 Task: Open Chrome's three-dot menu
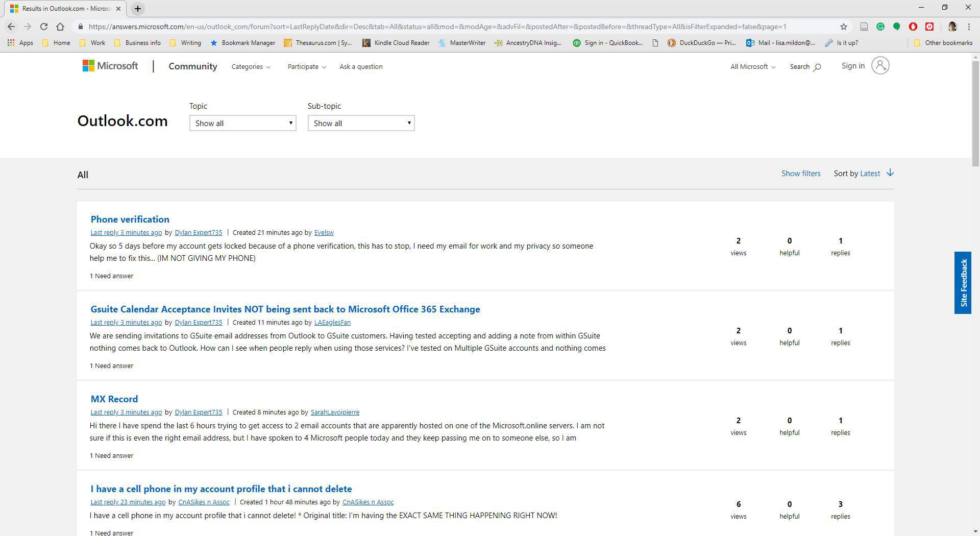click(x=969, y=27)
